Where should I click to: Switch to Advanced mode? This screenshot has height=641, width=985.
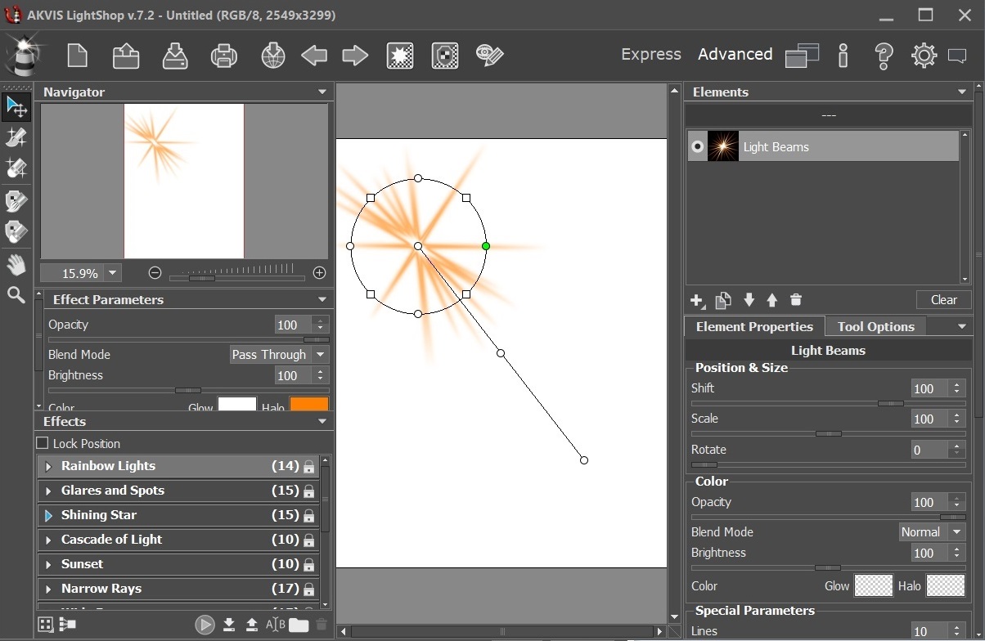[x=735, y=54]
